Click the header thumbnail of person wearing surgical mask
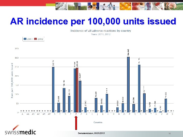Image resolution: width=183 pixels, height=137 pixels. (141, 6)
